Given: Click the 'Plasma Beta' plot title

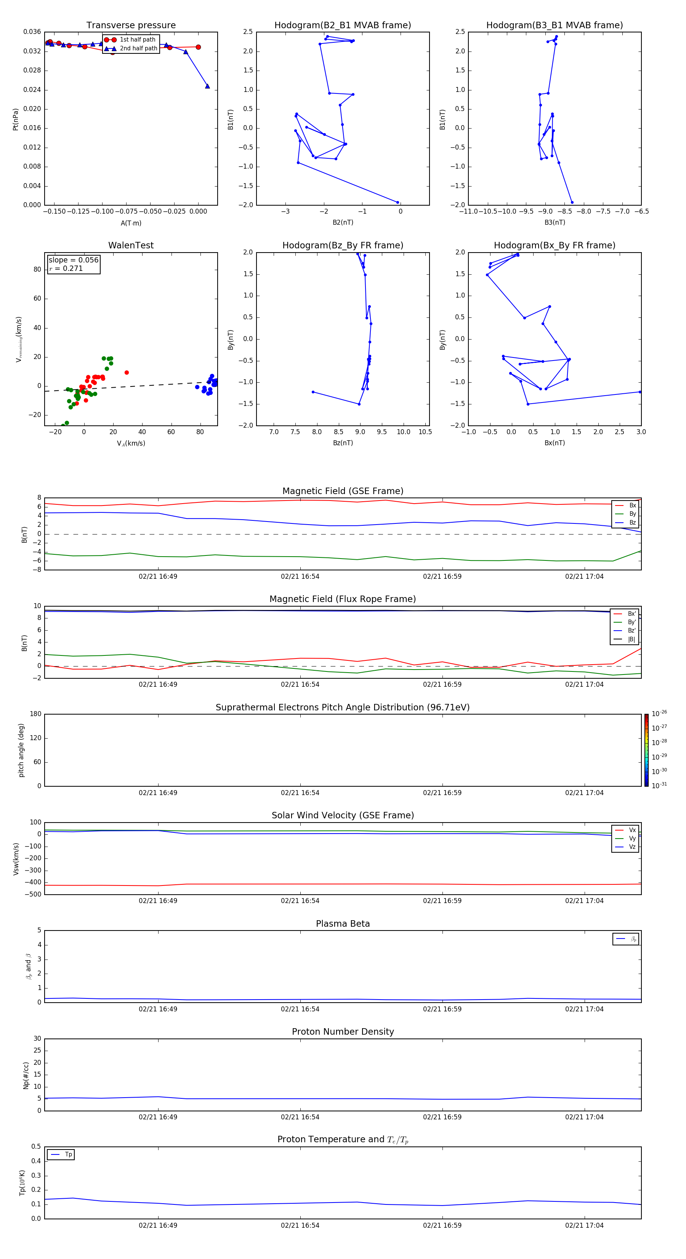Looking at the screenshot, I should [x=343, y=924].
